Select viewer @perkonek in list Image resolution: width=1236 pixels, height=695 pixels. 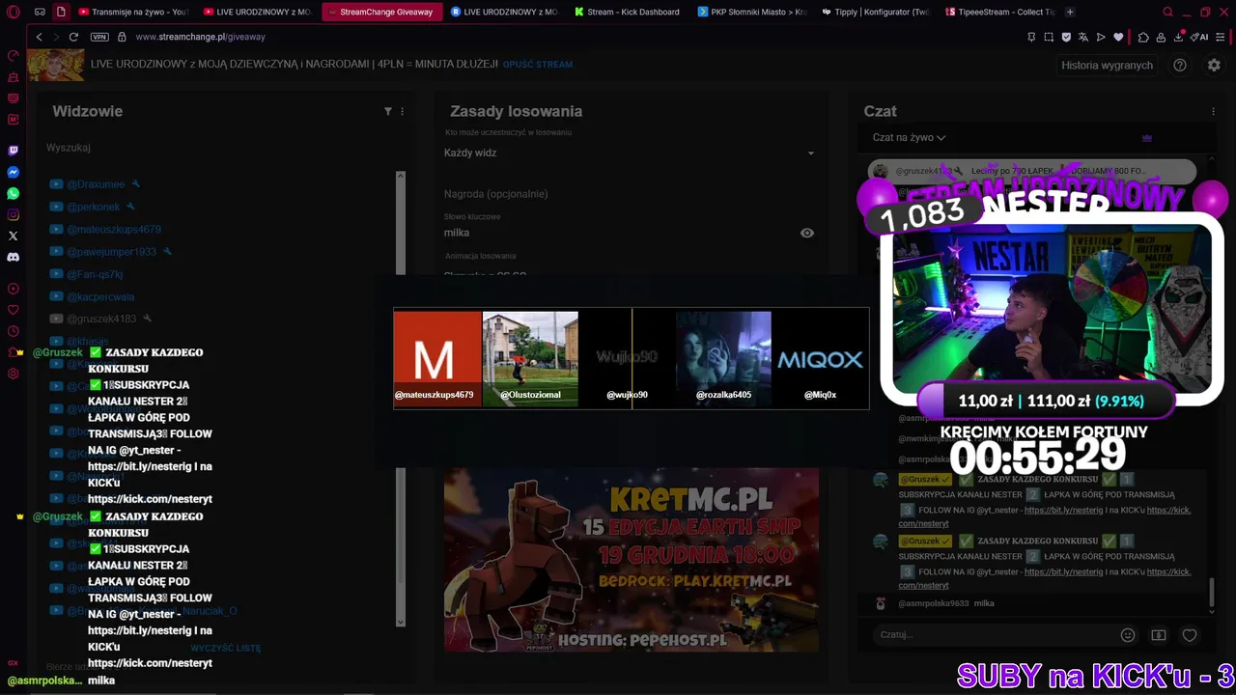click(x=93, y=207)
